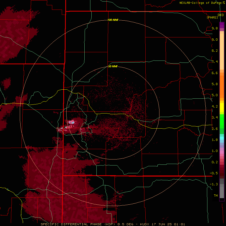
Task: Click the 9.8 scale value
Action: pyautogui.click(x=215, y=28)
